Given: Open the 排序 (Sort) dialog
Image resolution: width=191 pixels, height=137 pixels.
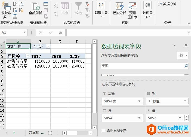Looking at the screenshot, I should click(64, 9).
